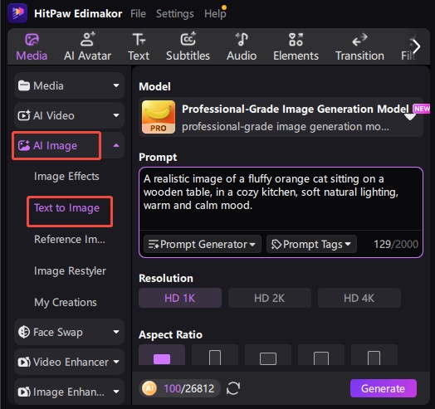
Task: Switch to the AI Avatar tab
Action: pos(87,47)
